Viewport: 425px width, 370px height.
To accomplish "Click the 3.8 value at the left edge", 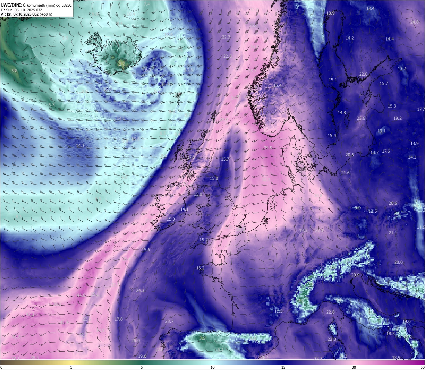I will tap(14, 71).
